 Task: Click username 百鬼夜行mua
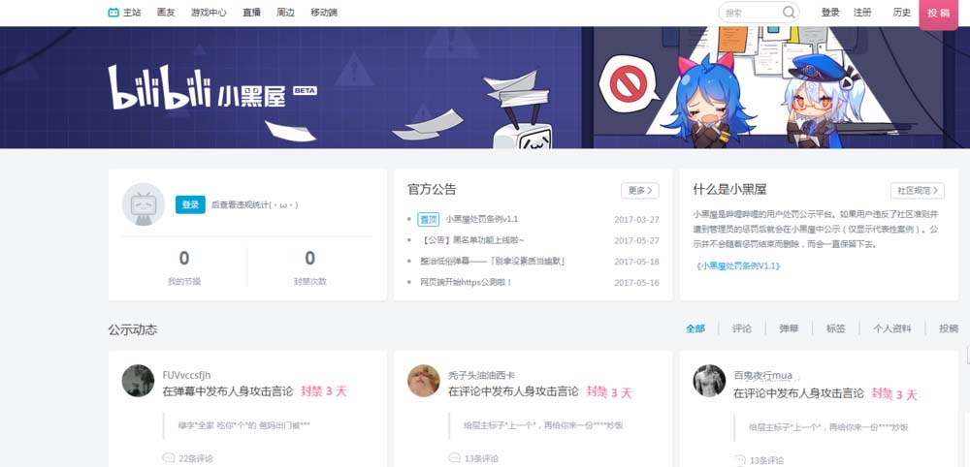click(762, 375)
